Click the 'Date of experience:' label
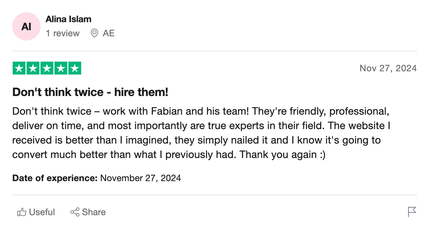This screenshot has height=228, width=430. [x=55, y=178]
